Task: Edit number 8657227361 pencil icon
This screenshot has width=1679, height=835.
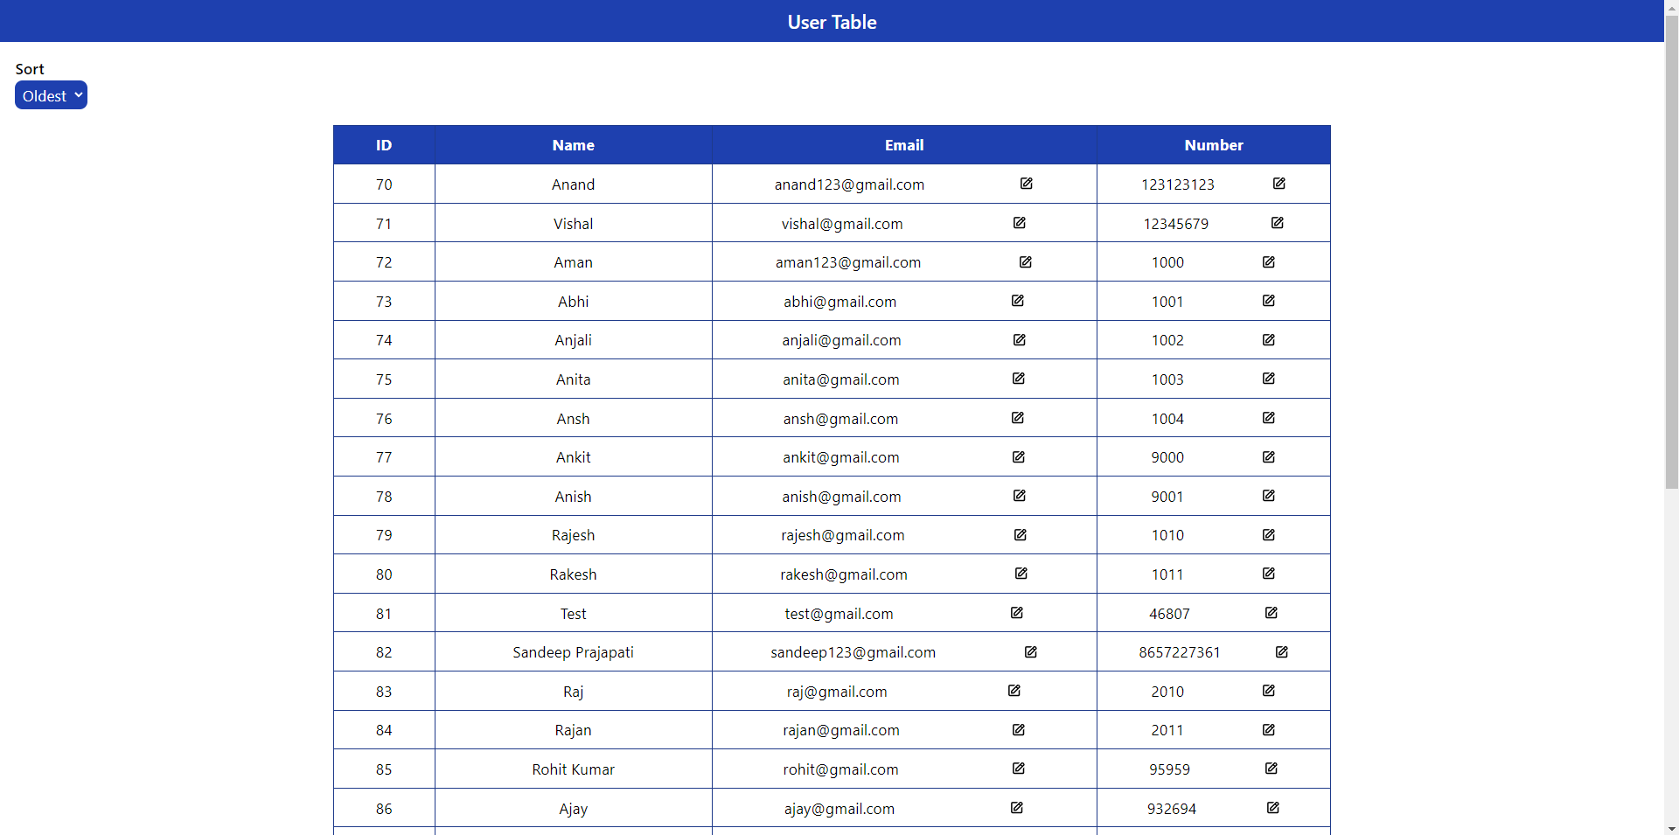Action: point(1282,652)
